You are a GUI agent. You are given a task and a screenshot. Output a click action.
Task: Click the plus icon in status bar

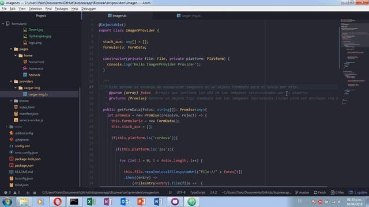(28, 193)
